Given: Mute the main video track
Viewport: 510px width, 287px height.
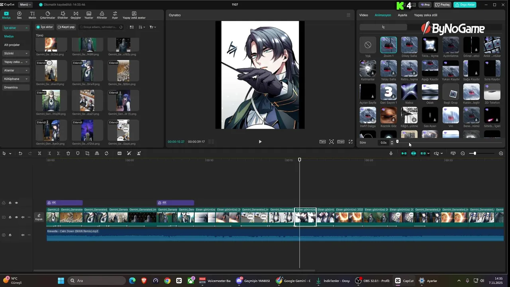Looking at the screenshot, I should pos(23,217).
